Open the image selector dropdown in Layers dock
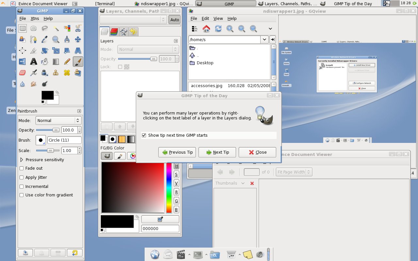 (x=133, y=20)
